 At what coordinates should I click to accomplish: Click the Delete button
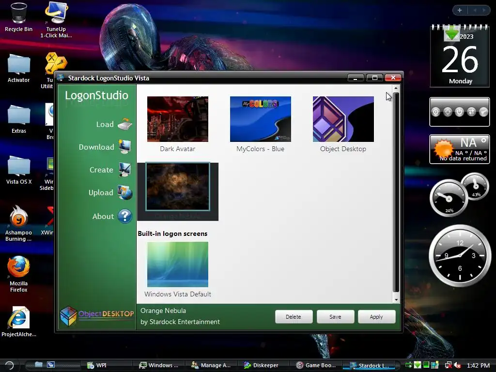[x=294, y=317]
